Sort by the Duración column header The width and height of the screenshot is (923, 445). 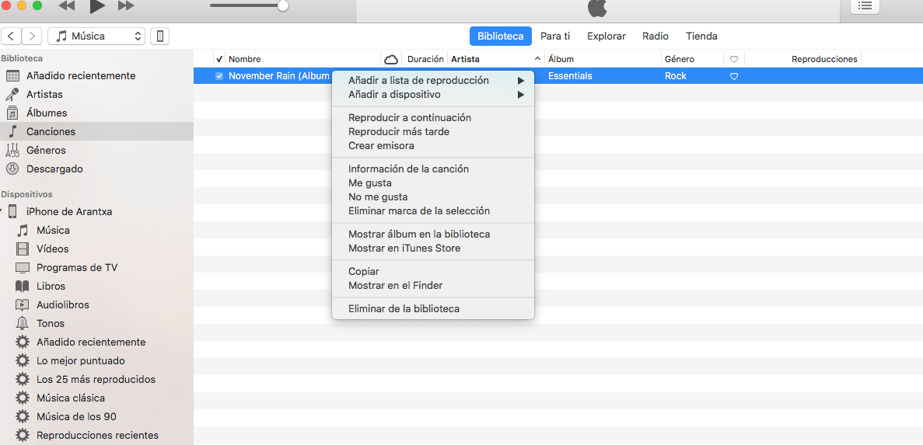pos(424,59)
